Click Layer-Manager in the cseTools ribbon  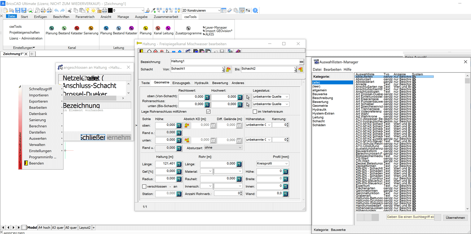[216, 28]
